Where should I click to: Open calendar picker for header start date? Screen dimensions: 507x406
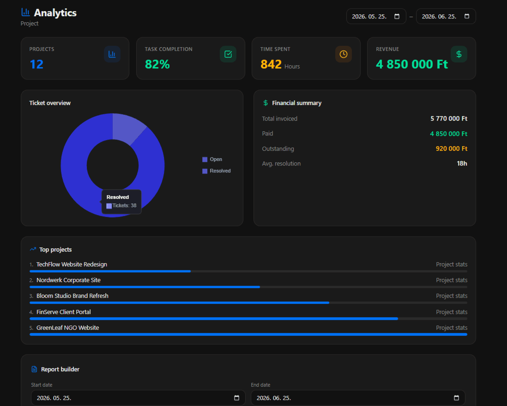[397, 16]
